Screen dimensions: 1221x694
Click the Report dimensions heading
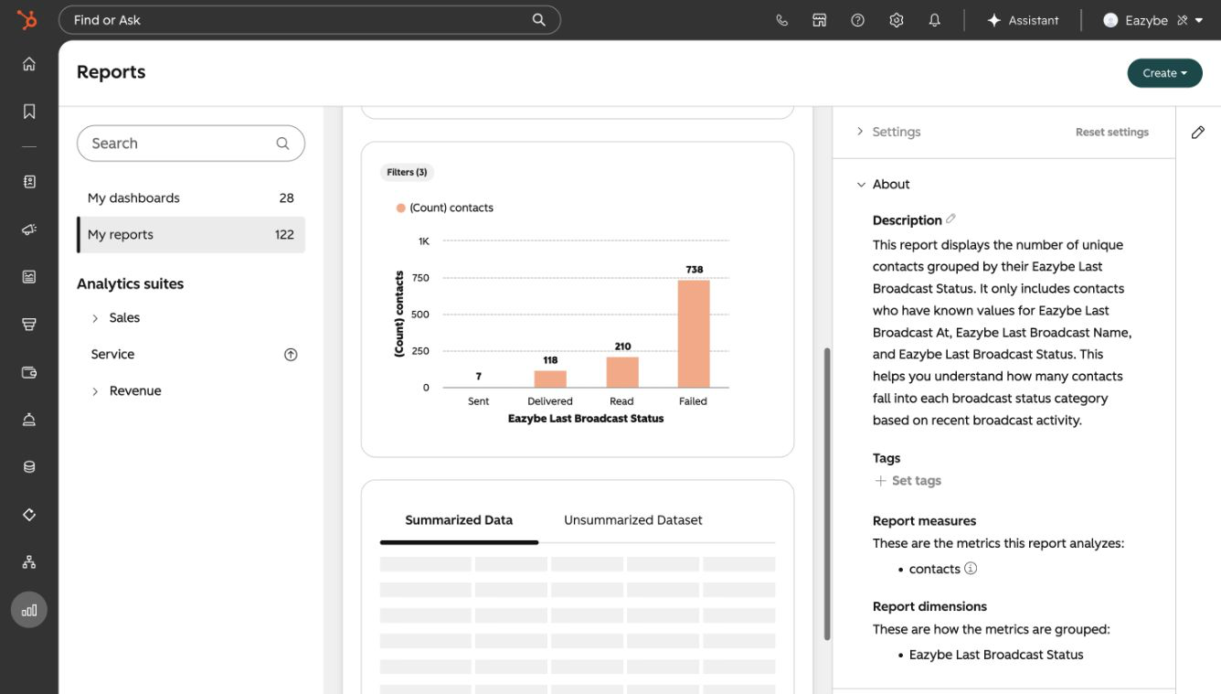pyautogui.click(x=929, y=606)
